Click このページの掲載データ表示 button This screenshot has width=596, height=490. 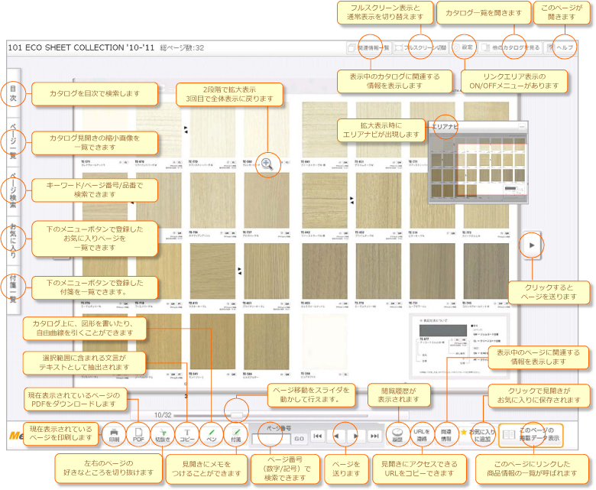tap(530, 435)
